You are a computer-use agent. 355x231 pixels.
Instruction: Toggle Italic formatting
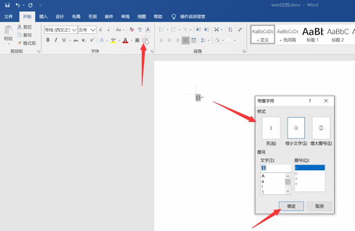[x=55, y=40]
